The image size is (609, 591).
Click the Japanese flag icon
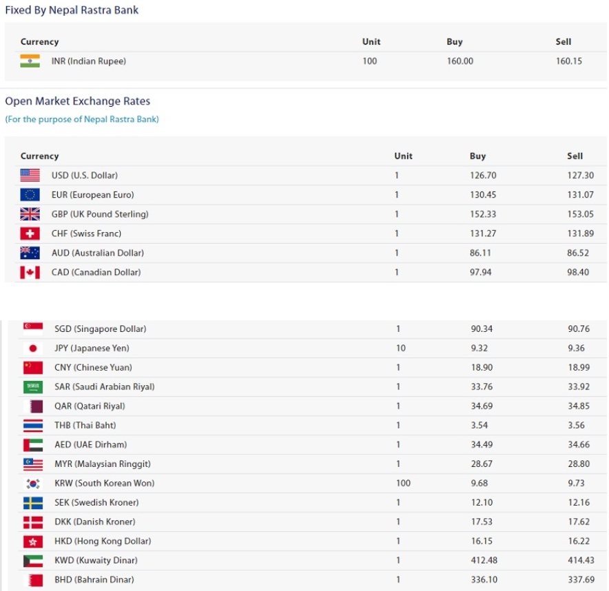(x=33, y=348)
